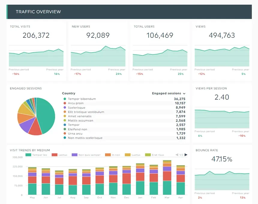
Task: Toggle Non quis semper series visibility
Action: pyautogui.click(x=85, y=155)
